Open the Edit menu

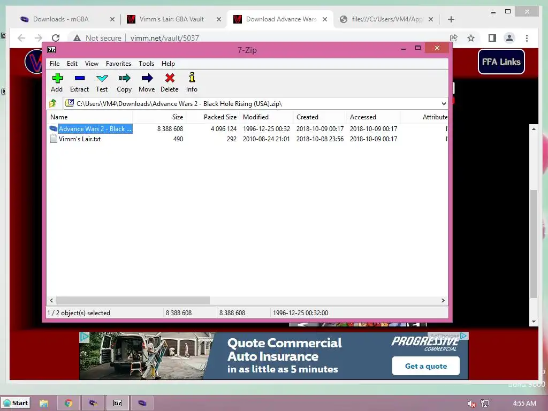click(72, 63)
